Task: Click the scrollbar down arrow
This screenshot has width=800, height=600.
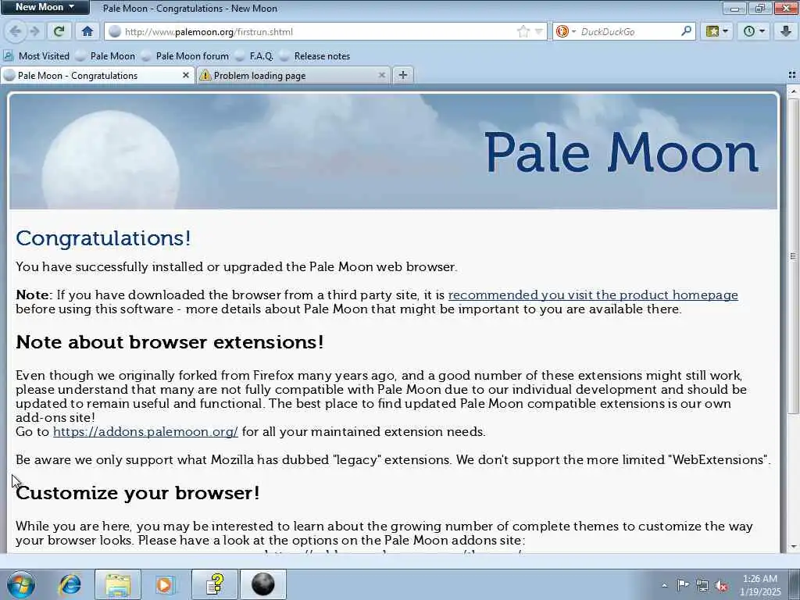Action: (793, 548)
